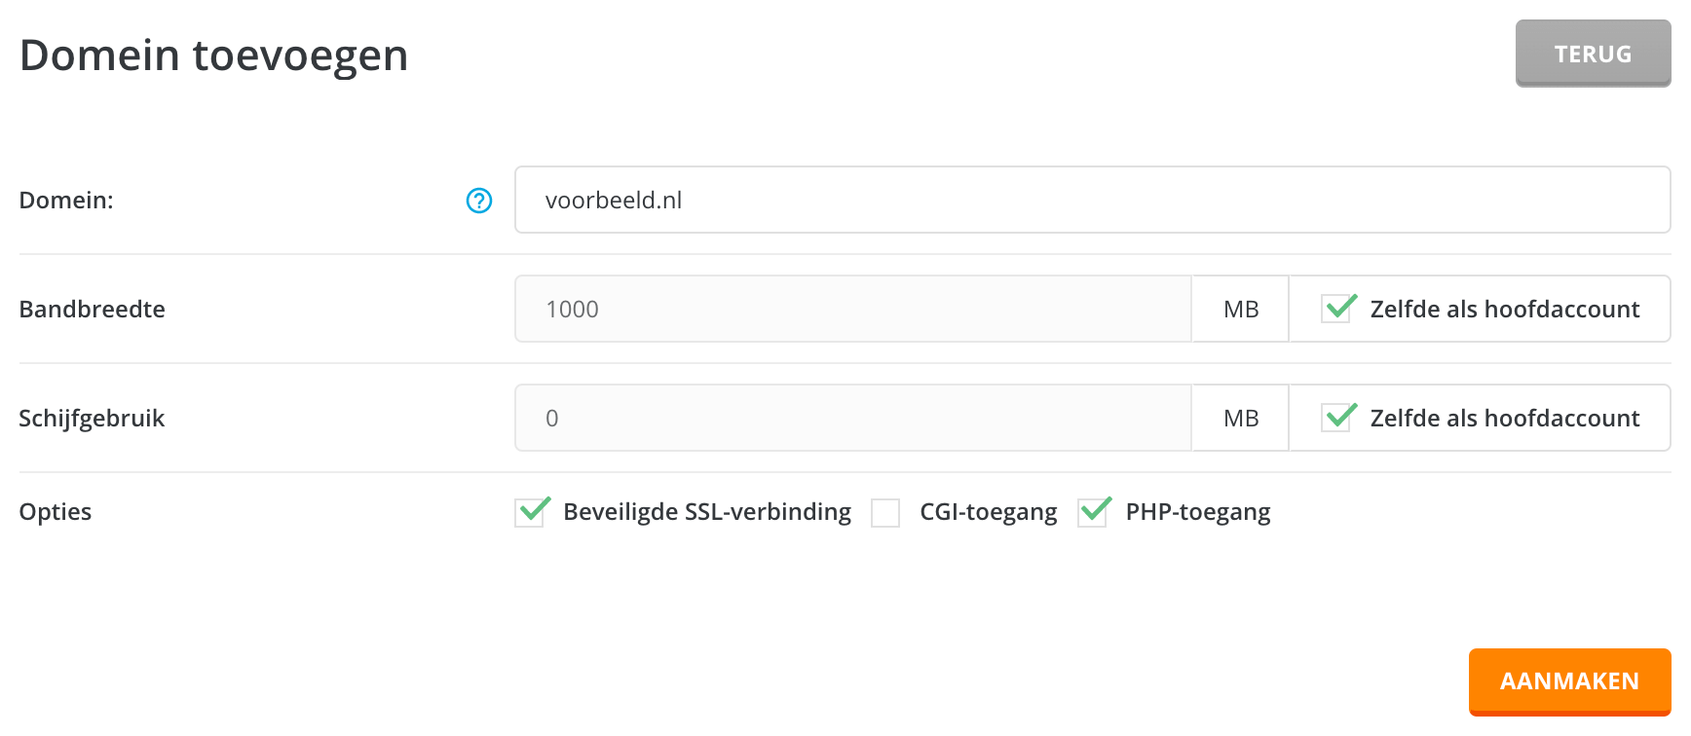Click the CGI-toegang label text

click(988, 512)
